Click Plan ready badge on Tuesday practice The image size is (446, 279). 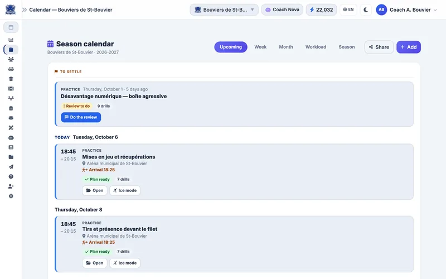click(x=97, y=179)
